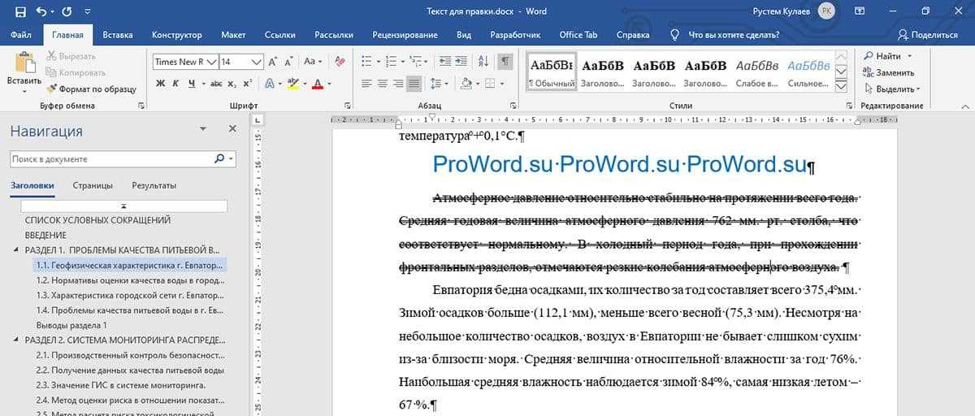Toggle underline formatting (Ч)
The height and width of the screenshot is (416, 975).
coord(192,83)
